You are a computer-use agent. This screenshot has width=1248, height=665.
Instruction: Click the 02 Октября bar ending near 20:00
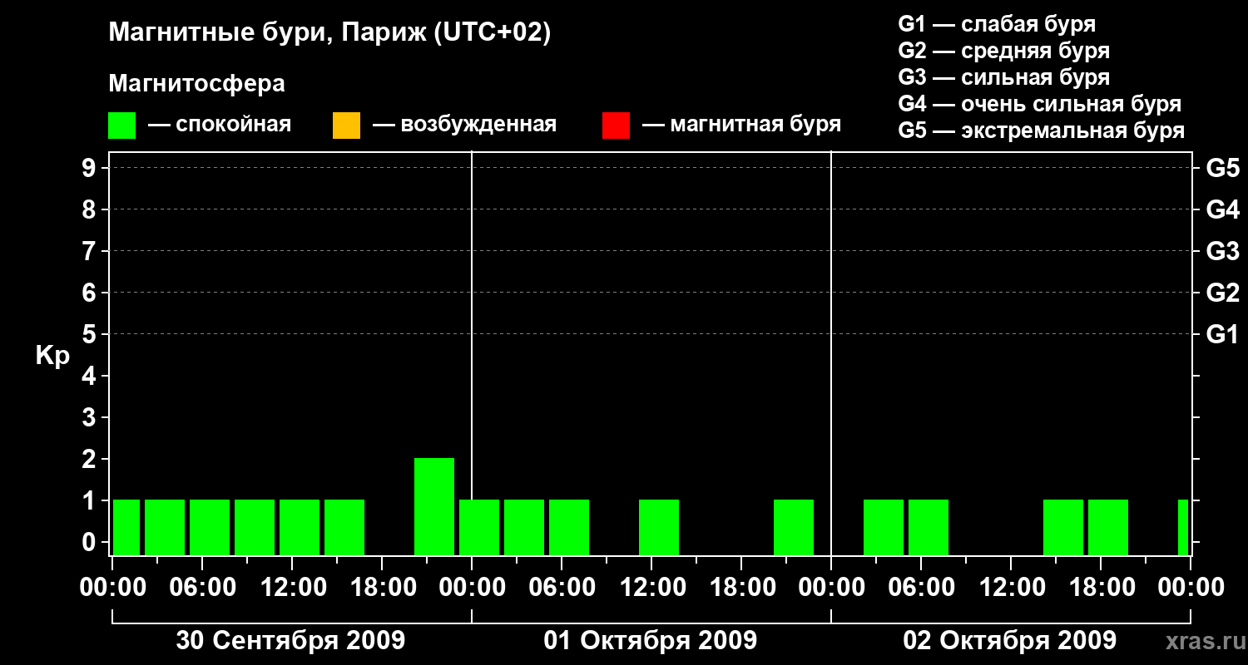coord(1108,527)
